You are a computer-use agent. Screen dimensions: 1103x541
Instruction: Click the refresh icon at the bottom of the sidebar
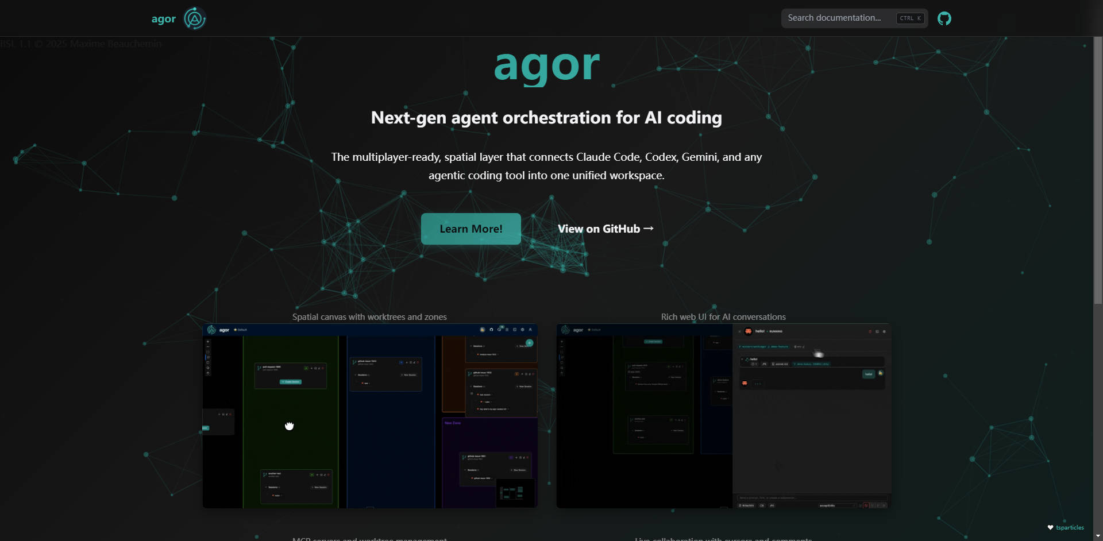click(x=208, y=373)
